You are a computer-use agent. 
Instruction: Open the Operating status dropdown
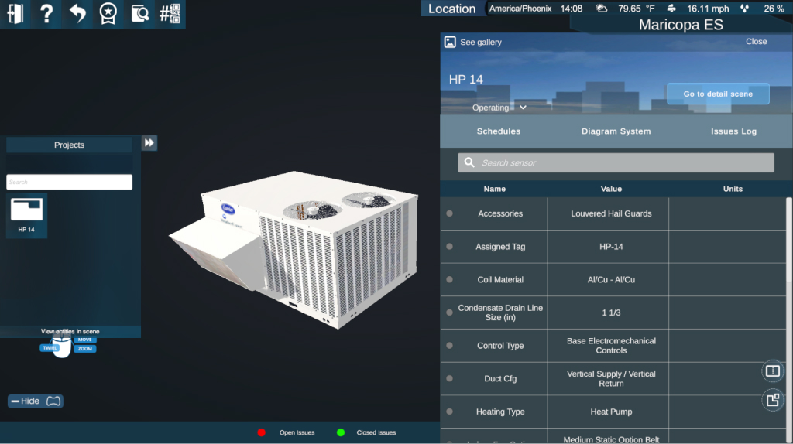click(x=499, y=108)
